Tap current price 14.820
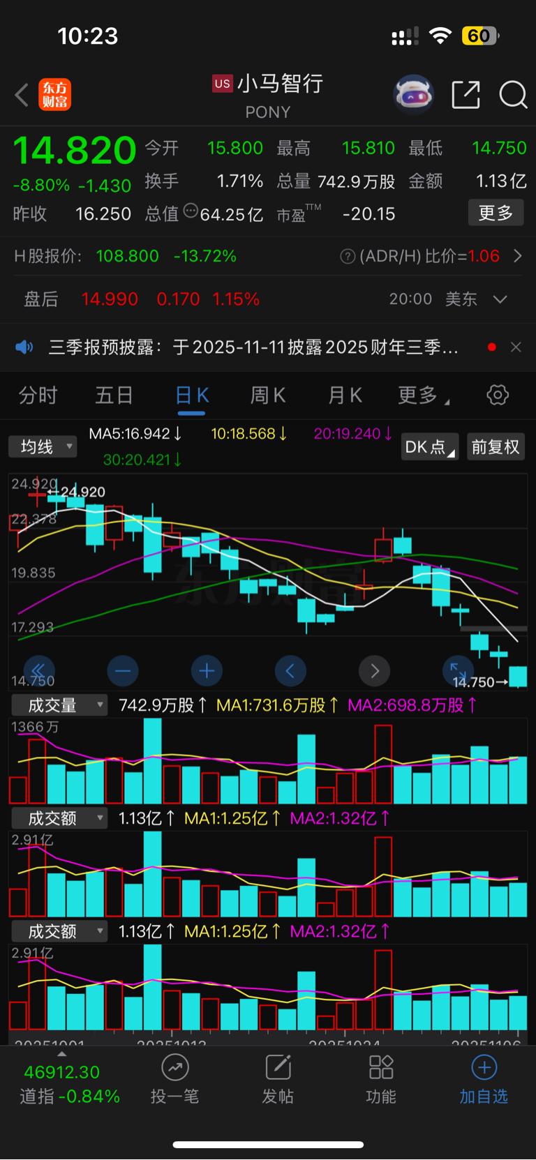536x1160 pixels. (x=75, y=151)
